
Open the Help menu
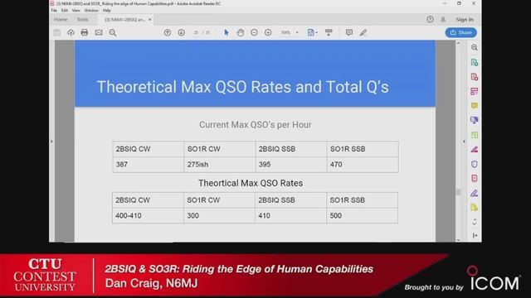(x=107, y=11)
